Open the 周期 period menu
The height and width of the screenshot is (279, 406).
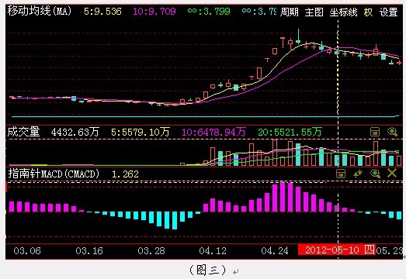click(290, 12)
